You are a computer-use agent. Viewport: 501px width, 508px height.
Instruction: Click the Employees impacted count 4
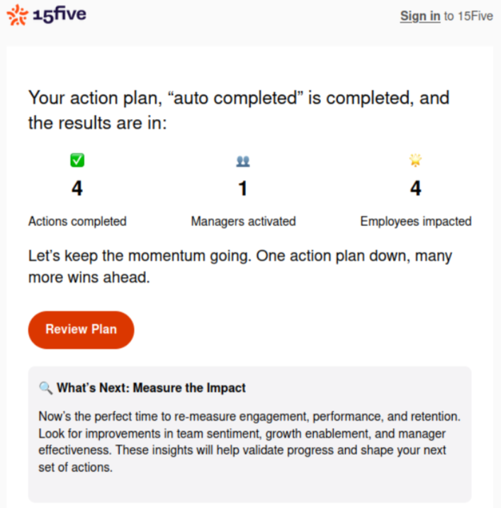click(x=415, y=188)
